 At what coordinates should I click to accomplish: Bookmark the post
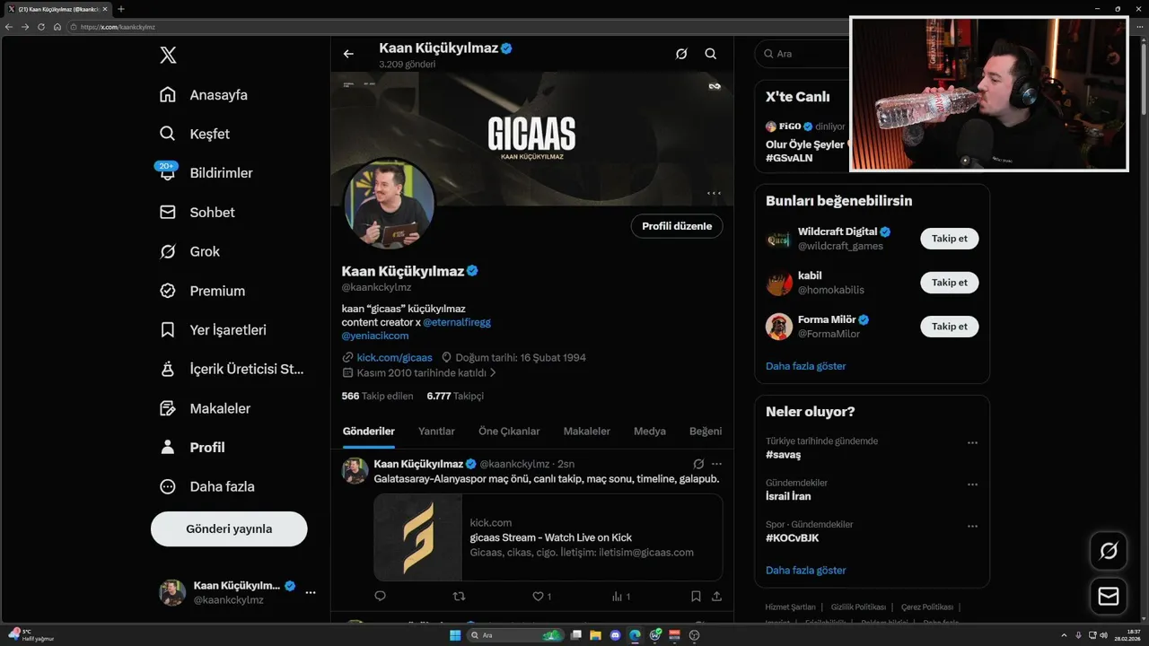tap(696, 596)
